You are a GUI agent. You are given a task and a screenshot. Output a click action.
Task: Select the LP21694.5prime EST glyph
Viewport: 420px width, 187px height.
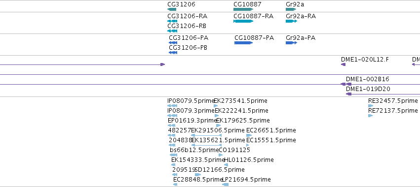pos(225,185)
